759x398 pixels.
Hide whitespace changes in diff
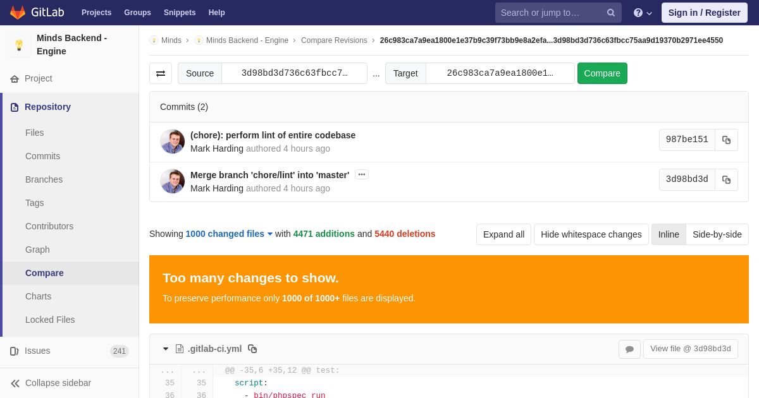[x=591, y=234]
